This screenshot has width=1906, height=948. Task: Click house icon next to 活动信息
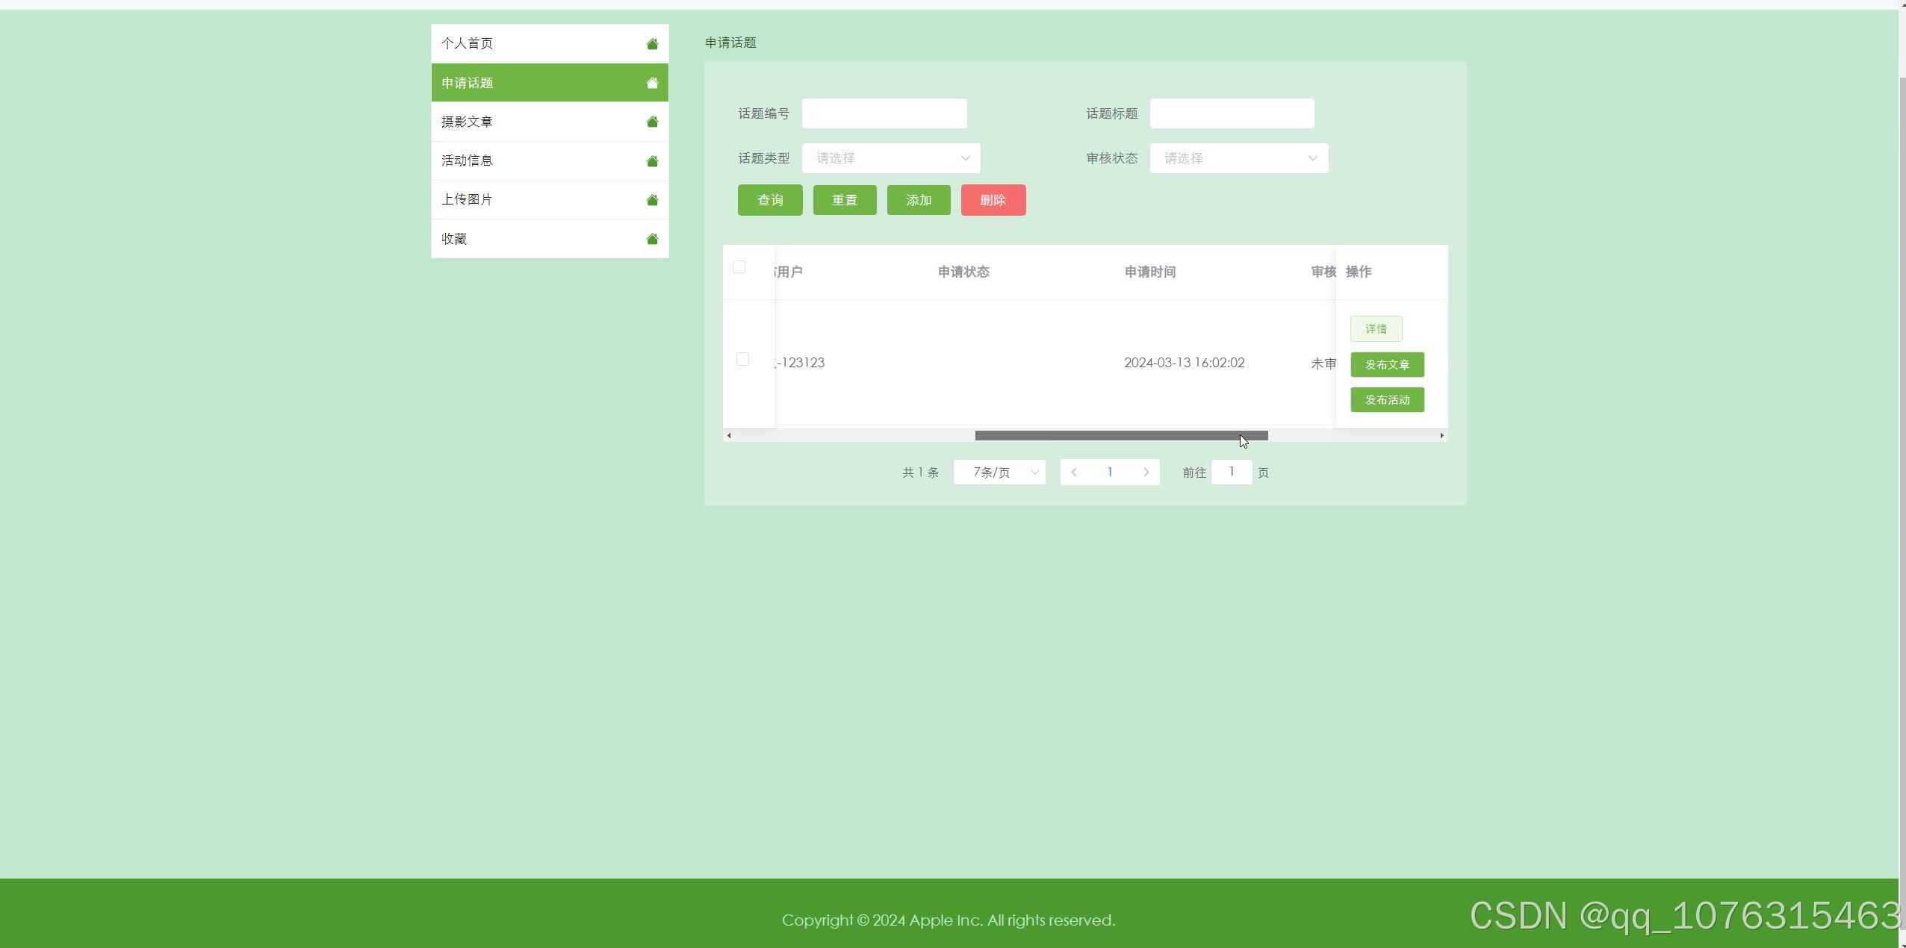point(652,161)
